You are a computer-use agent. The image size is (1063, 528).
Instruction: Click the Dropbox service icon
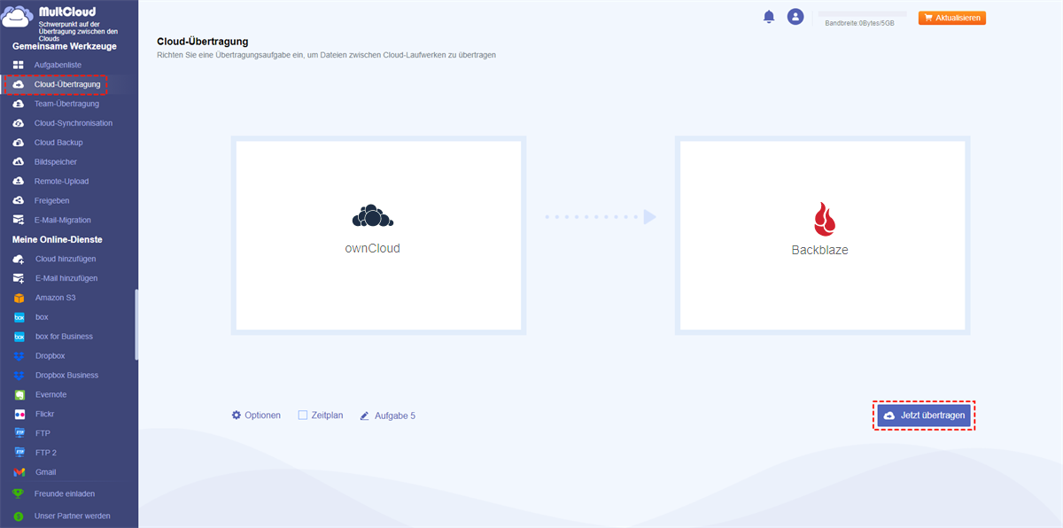pyautogui.click(x=19, y=356)
